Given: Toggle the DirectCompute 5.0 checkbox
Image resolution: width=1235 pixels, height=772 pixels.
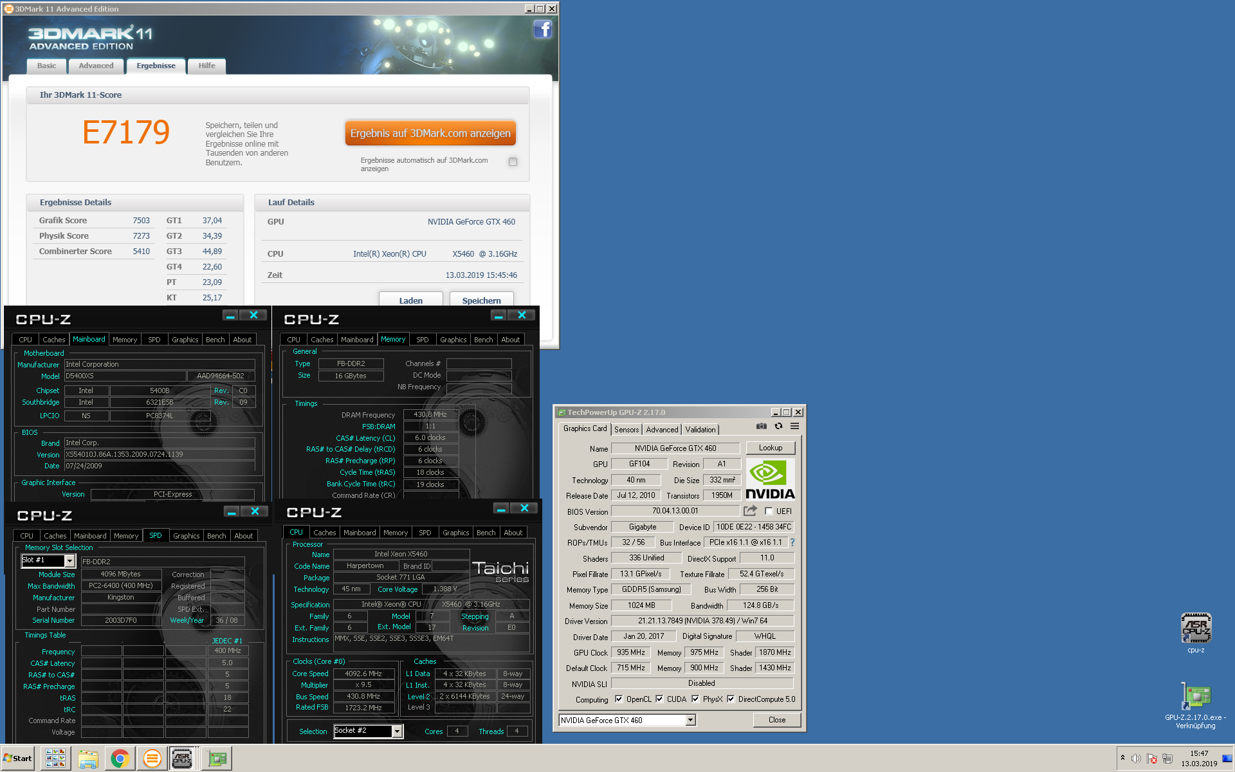Looking at the screenshot, I should point(731,699).
